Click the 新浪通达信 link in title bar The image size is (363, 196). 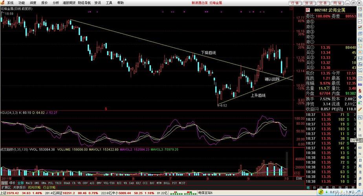coord(200,3)
